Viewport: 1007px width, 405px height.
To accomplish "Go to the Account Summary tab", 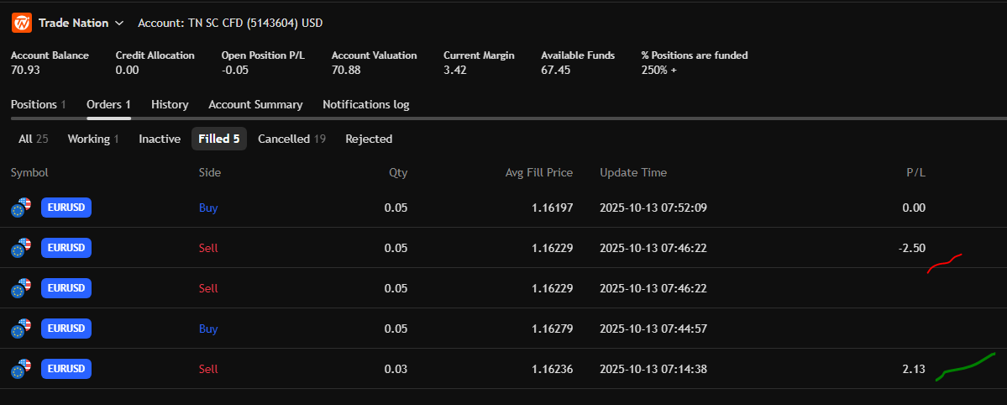I will (x=255, y=105).
